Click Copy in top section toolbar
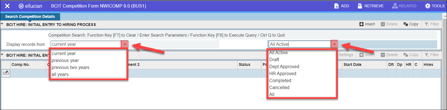The width and height of the screenshot is (447, 110). [x=411, y=24]
